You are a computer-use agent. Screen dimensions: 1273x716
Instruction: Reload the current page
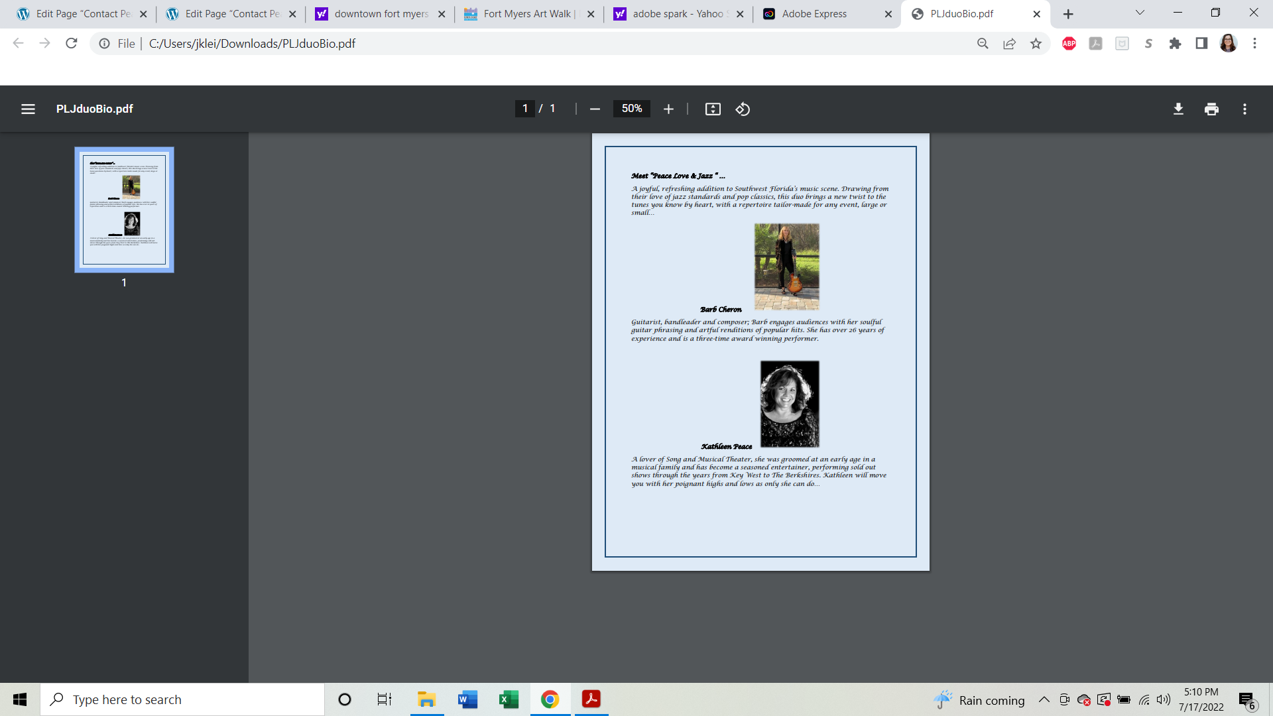pyautogui.click(x=72, y=44)
